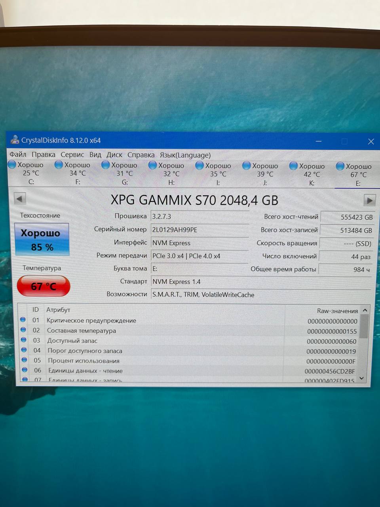This screenshot has width=380, height=507.
Task: Click the Raw-значения column header
Action: pyautogui.click(x=337, y=311)
